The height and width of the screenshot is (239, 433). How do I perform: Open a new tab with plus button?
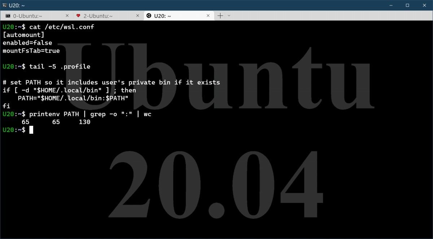coord(220,16)
